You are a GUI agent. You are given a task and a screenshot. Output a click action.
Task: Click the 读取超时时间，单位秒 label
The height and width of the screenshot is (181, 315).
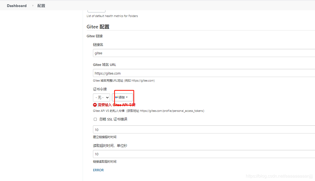coord(110,146)
